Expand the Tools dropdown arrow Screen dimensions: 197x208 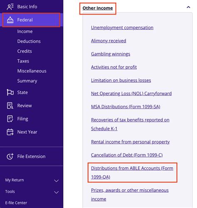coord(57,192)
